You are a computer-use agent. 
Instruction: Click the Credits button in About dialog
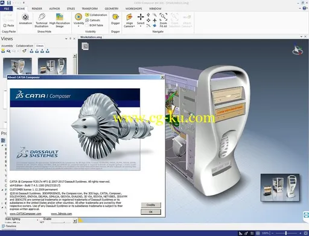pyautogui.click(x=151, y=205)
